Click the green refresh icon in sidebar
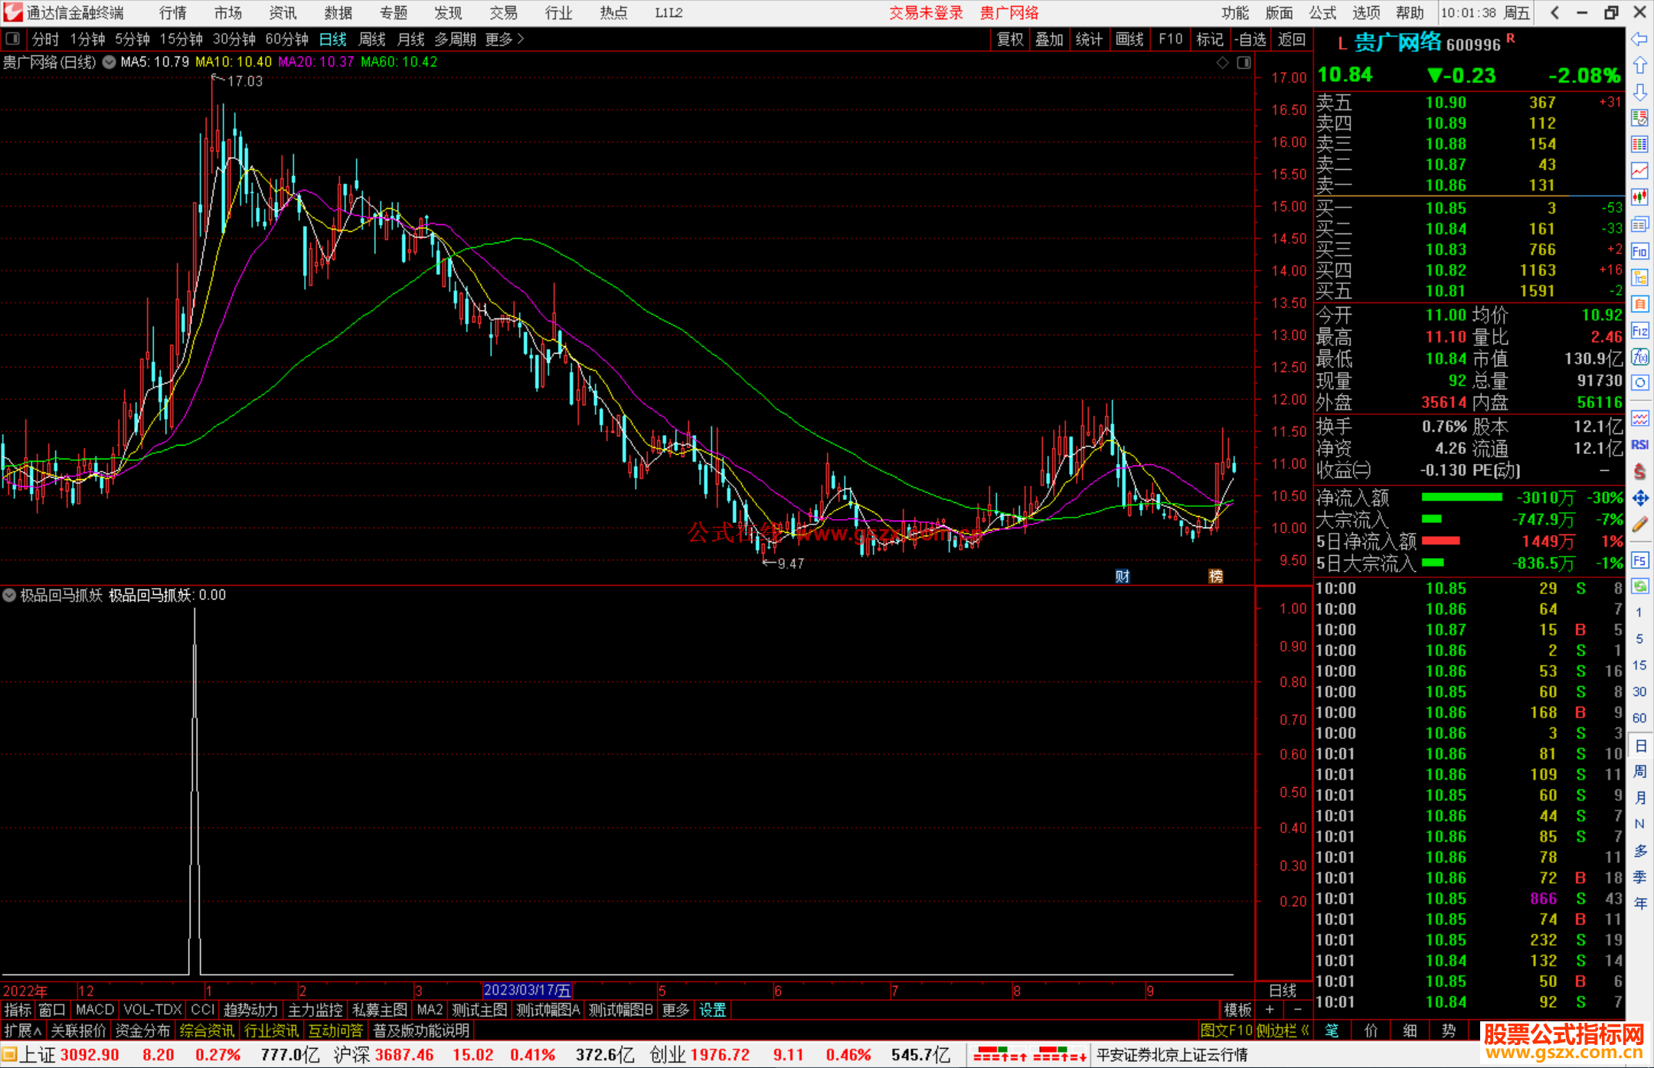Image resolution: width=1654 pixels, height=1068 pixels. pos(1639,586)
